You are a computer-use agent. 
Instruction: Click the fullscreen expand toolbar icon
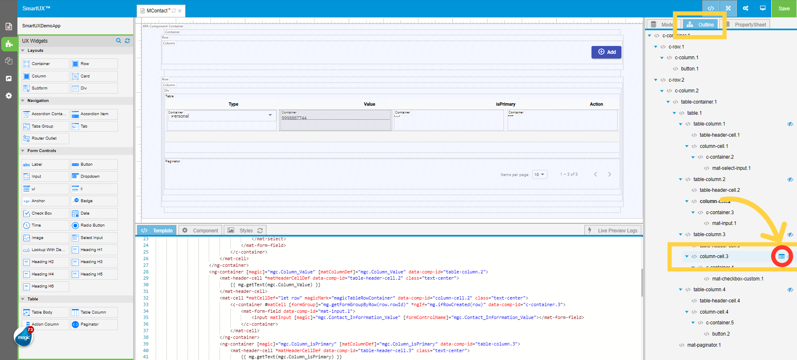coord(728,8)
